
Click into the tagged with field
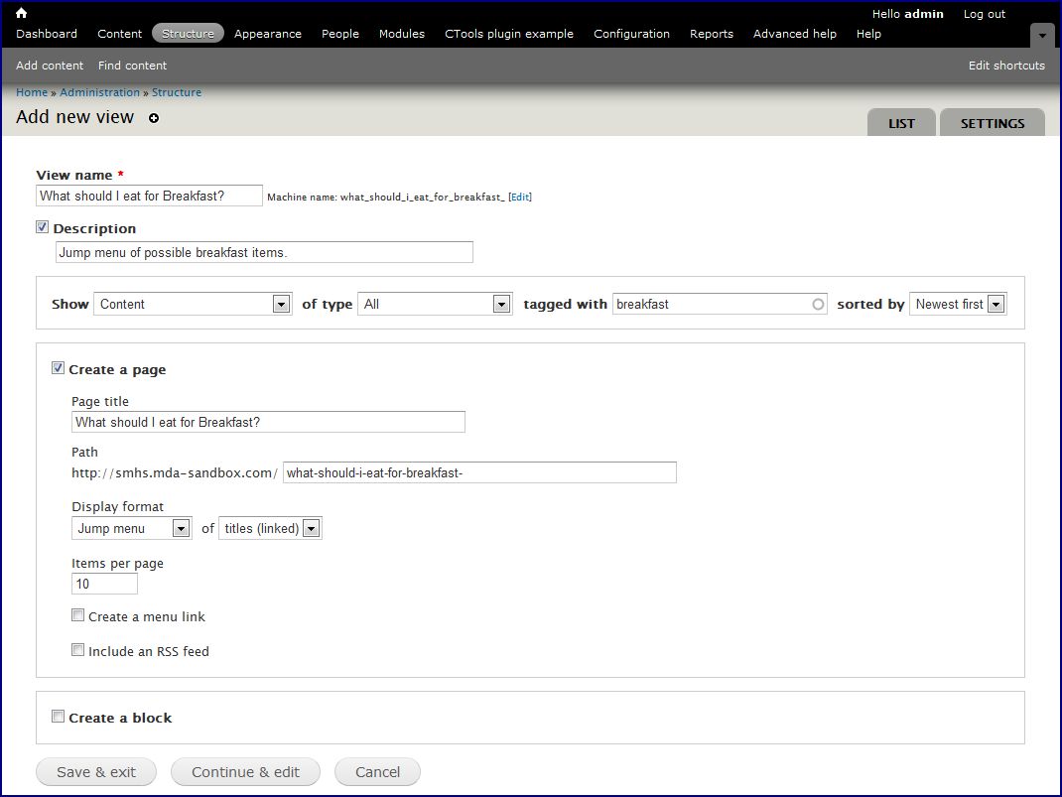(x=720, y=304)
